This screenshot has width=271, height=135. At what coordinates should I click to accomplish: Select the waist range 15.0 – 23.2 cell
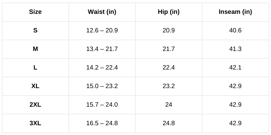pos(102,86)
